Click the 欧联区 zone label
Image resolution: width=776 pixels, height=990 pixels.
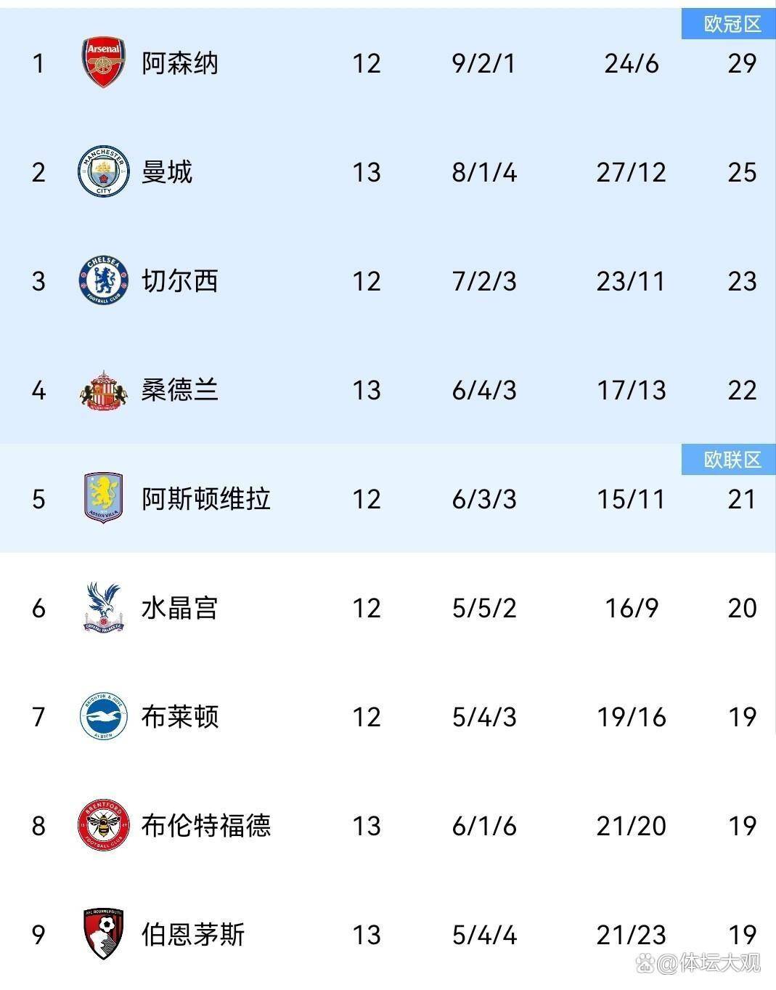[732, 460]
